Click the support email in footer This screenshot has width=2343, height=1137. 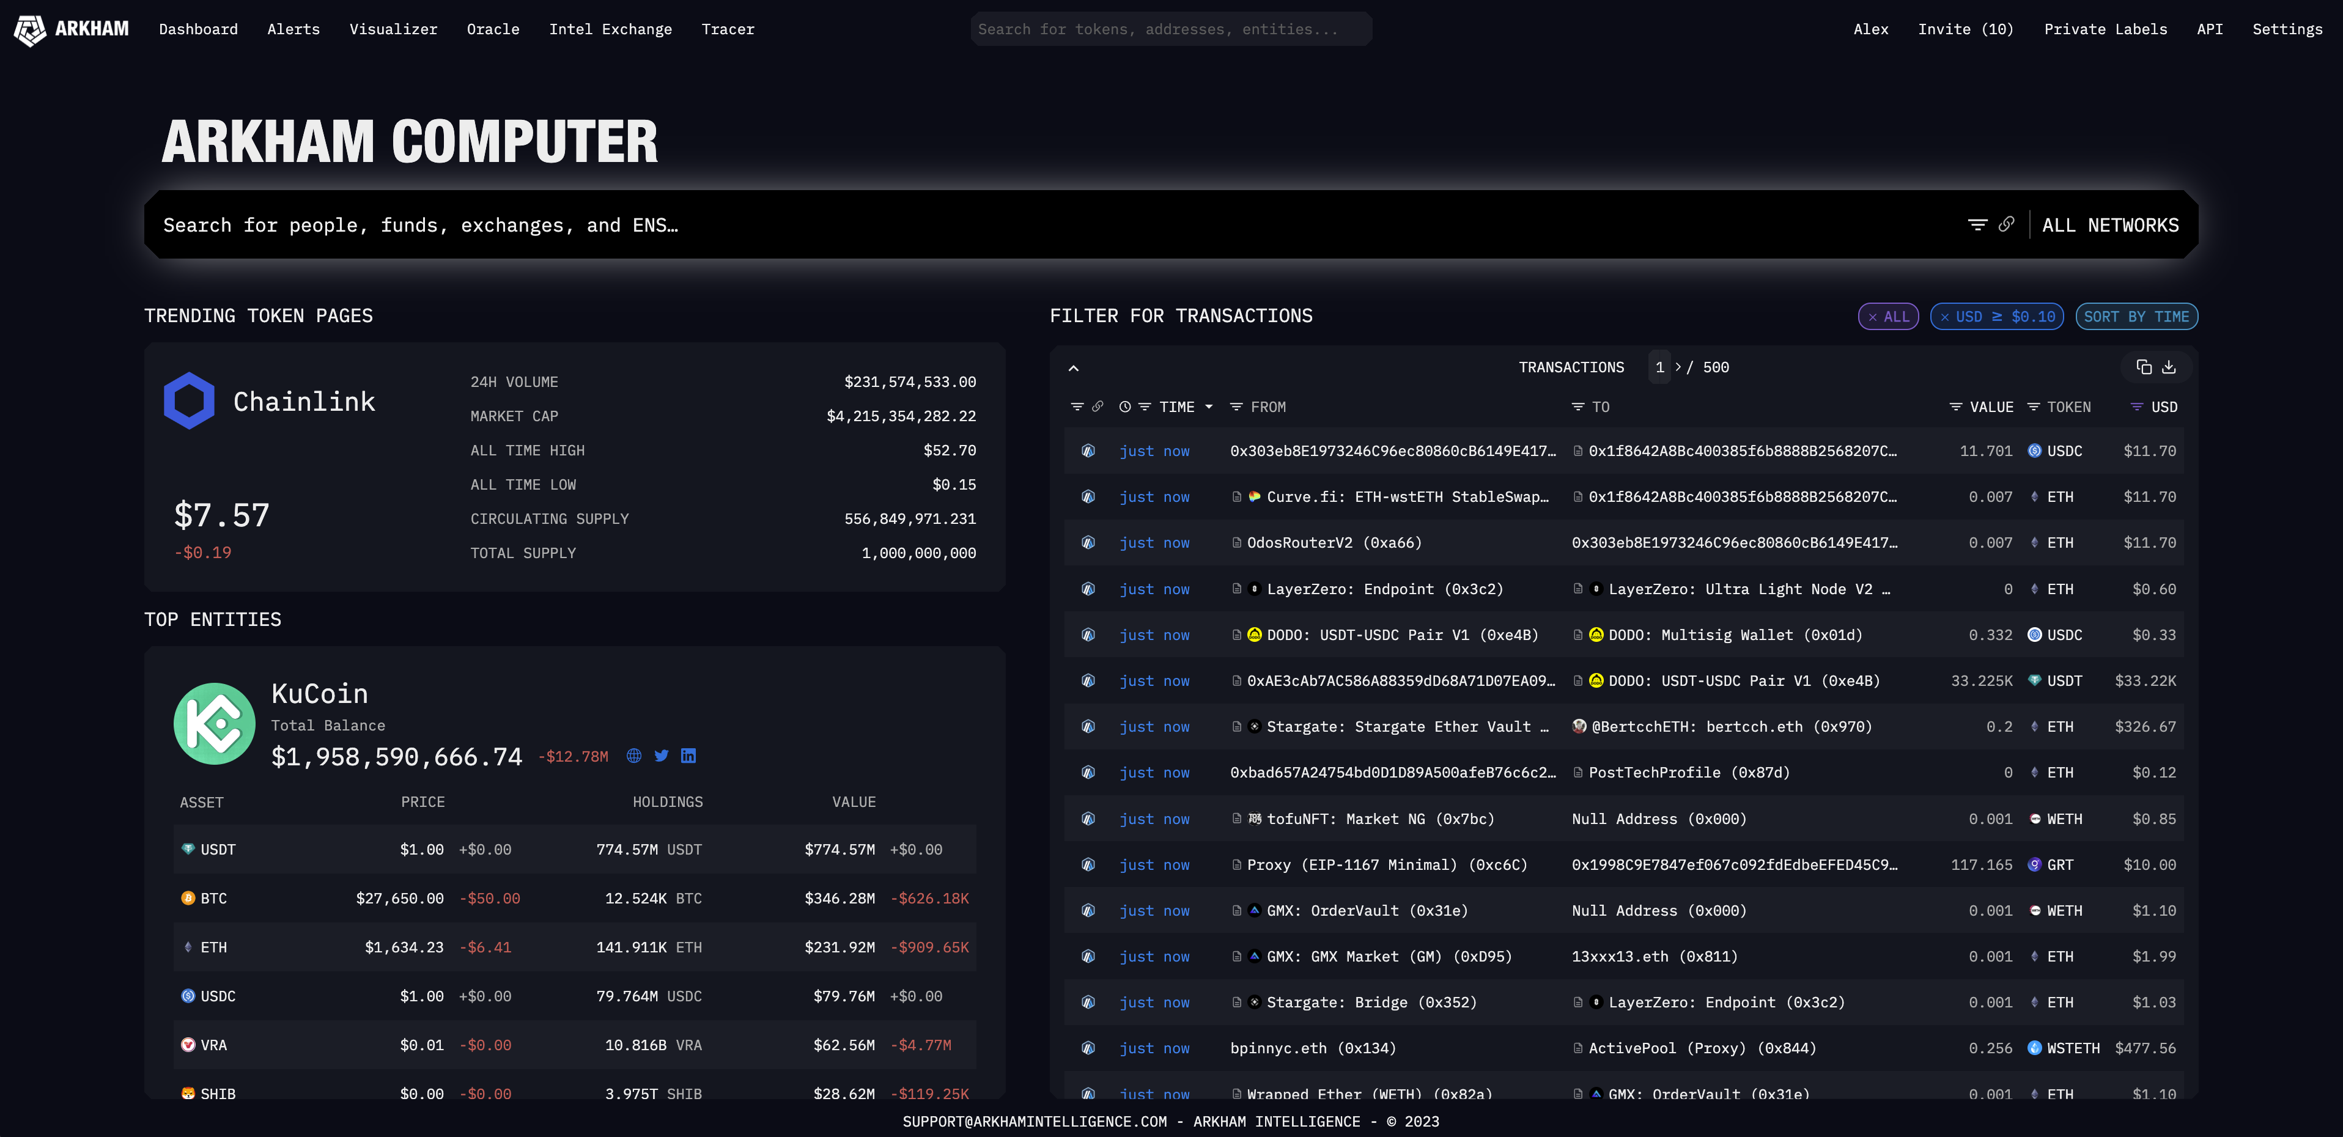[x=1034, y=1122]
